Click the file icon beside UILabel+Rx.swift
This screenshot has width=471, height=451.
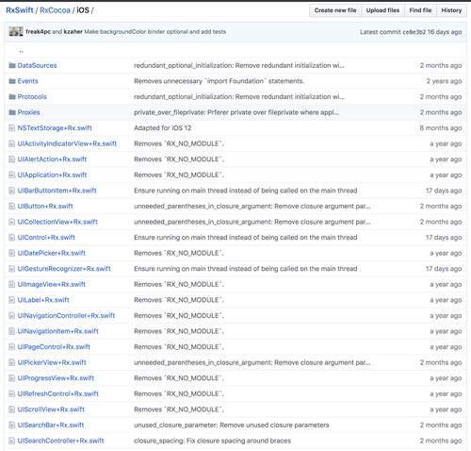[x=11, y=300]
